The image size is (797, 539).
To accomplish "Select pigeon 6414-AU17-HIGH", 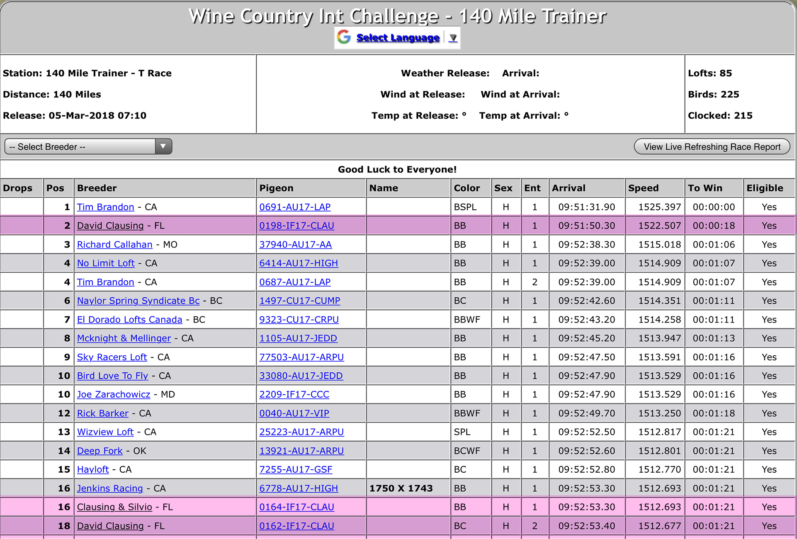I will pos(299,263).
